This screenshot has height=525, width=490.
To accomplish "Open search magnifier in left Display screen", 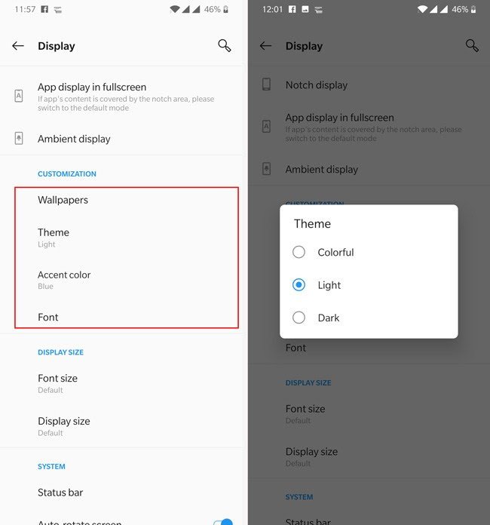I will 224,45.
